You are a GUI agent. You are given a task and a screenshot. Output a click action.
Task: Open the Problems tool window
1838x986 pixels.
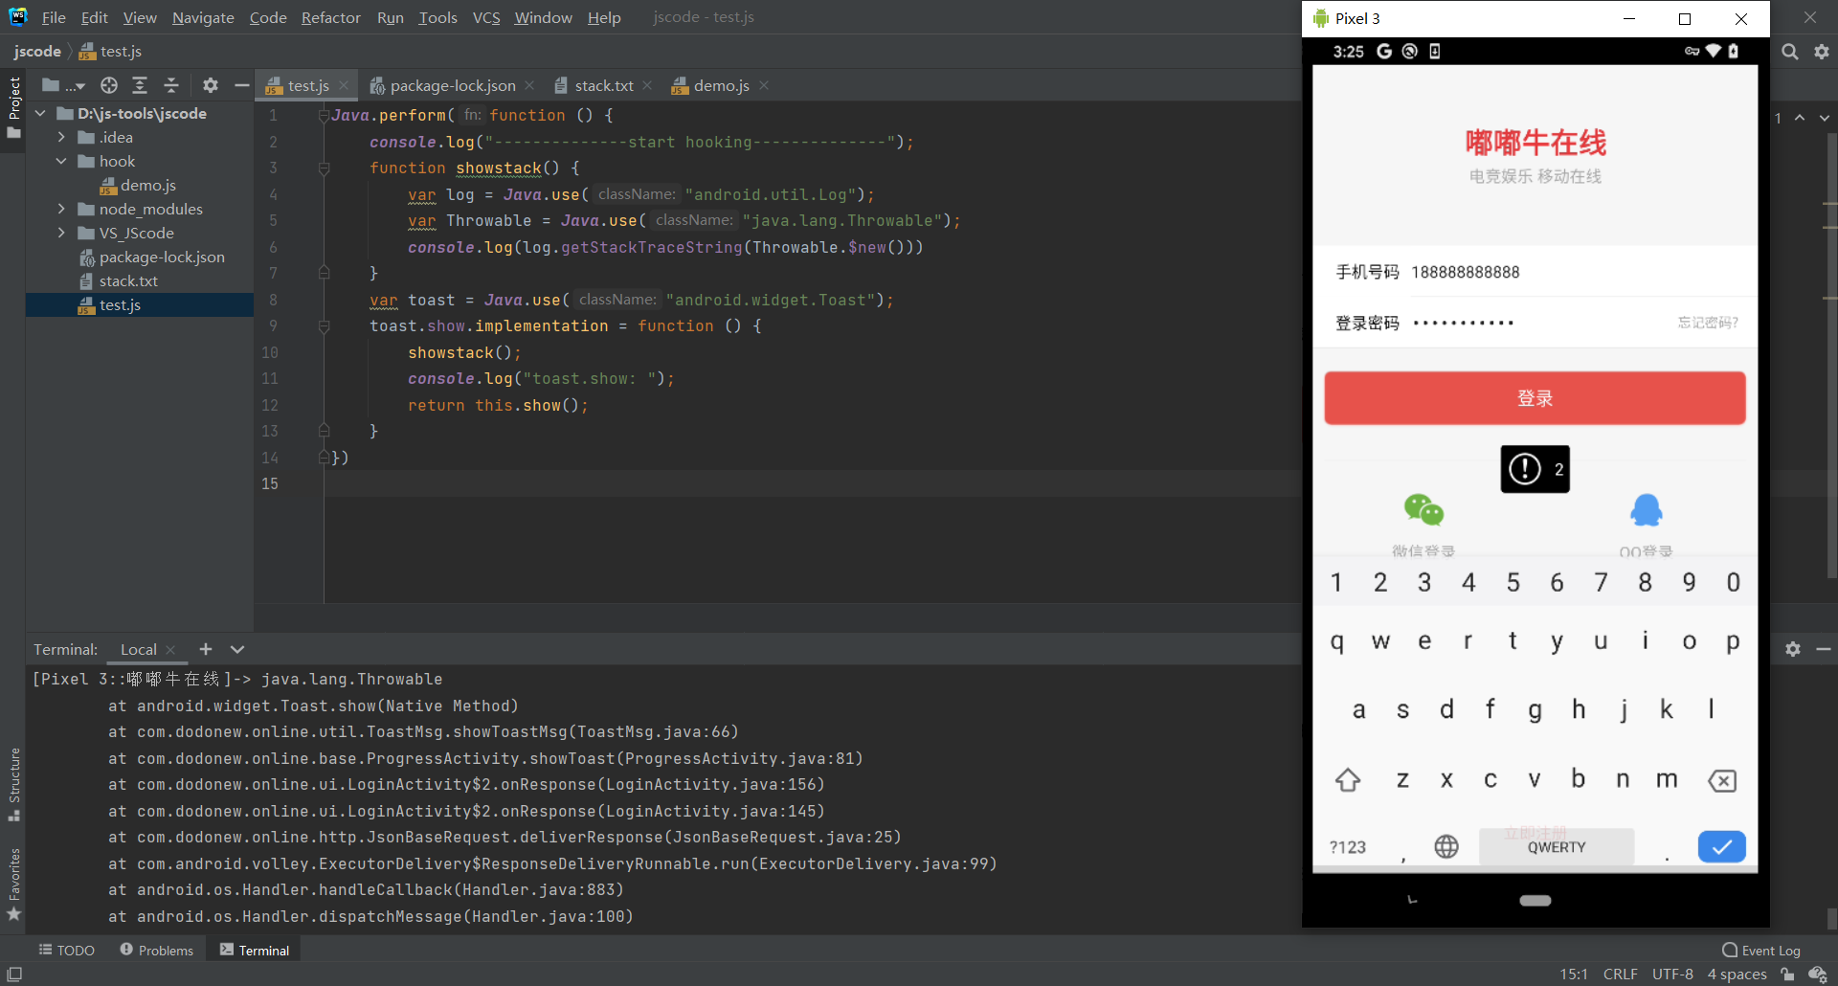coord(156,950)
